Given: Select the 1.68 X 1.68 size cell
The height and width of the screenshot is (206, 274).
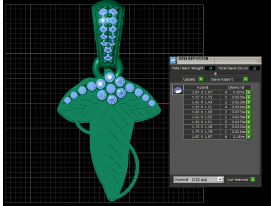Looking at the screenshot, I should [x=202, y=112].
